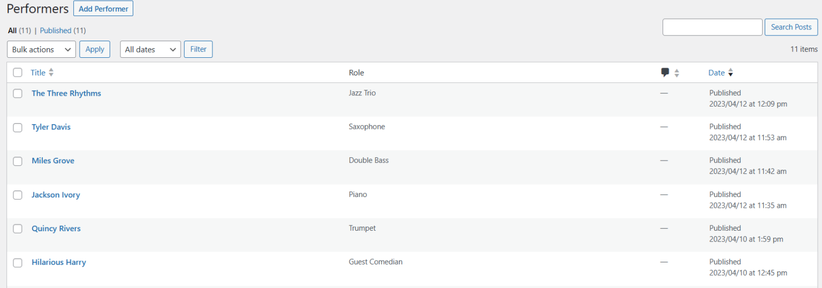Image resolution: width=822 pixels, height=288 pixels.
Task: Tick the Hilarious Harry checkbox
Action: point(18,263)
